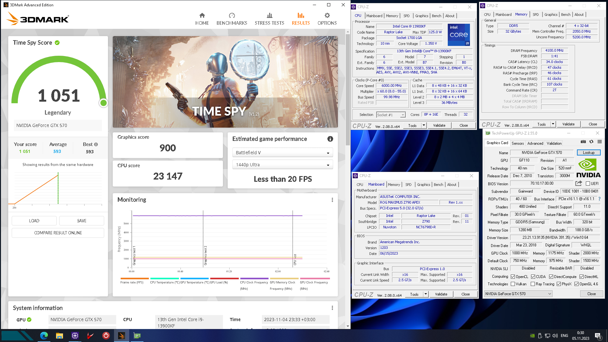
Task: Toggle the OpenGL 4.6 checkbox
Action: (576, 284)
